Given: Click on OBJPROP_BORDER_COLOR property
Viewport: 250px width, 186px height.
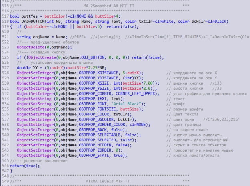Looking at the screenshot, I should coord(102,125).
